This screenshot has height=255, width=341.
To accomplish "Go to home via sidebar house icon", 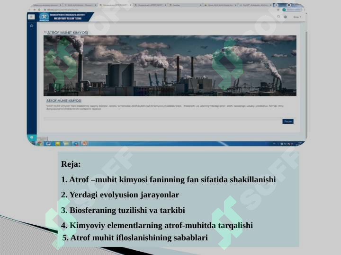I will (x=32, y=26).
